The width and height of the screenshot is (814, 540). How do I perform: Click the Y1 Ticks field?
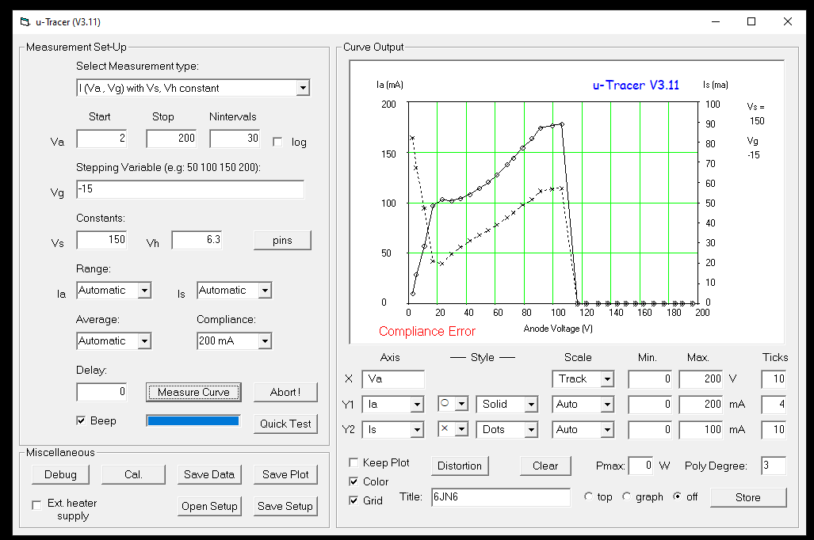[774, 405]
